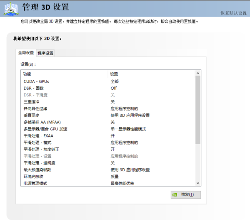Click the 设置 column header

pos(152,74)
